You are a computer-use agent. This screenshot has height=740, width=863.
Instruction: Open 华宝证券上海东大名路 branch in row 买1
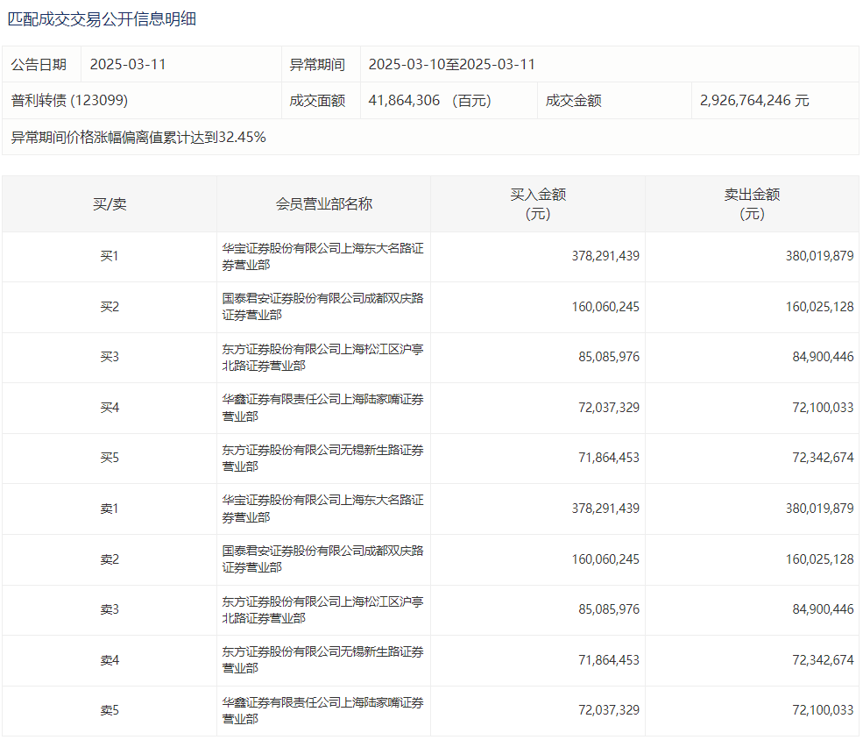point(322,257)
